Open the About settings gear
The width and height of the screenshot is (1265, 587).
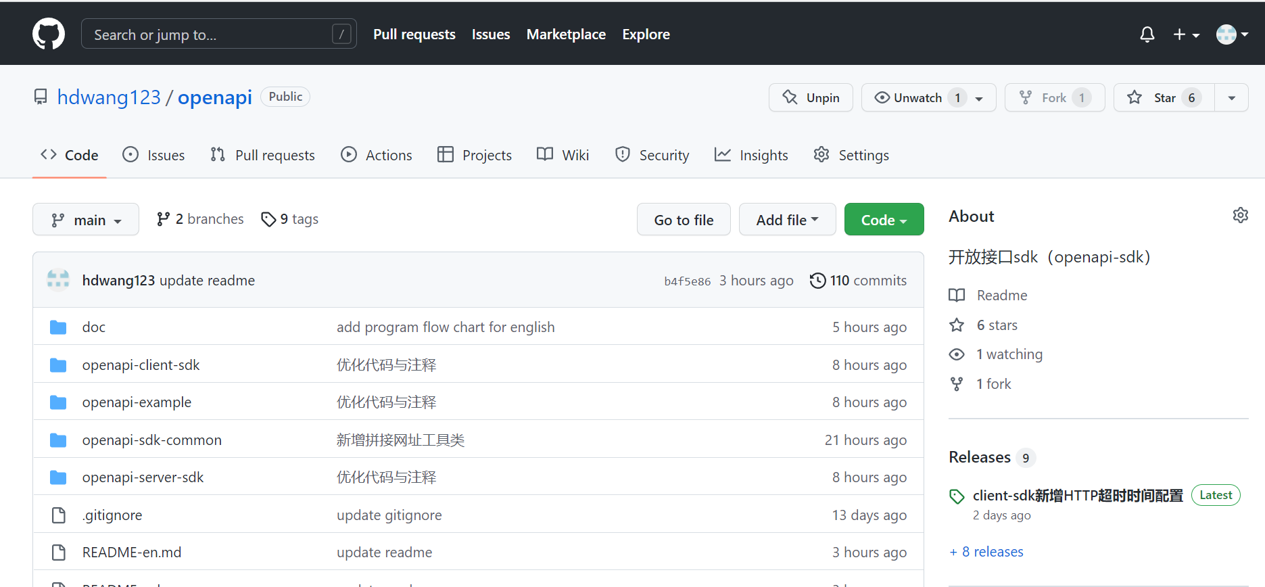point(1241,215)
